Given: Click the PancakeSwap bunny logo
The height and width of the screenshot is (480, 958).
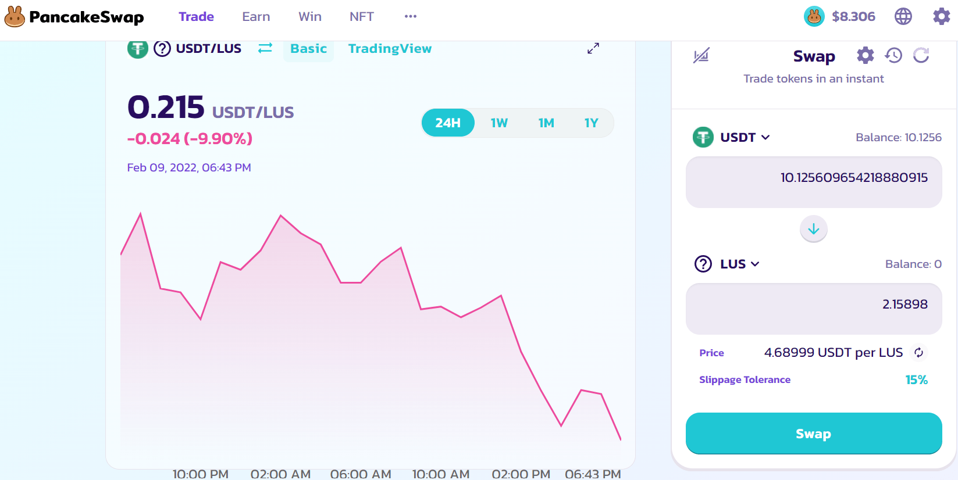Looking at the screenshot, I should pyautogui.click(x=15, y=17).
